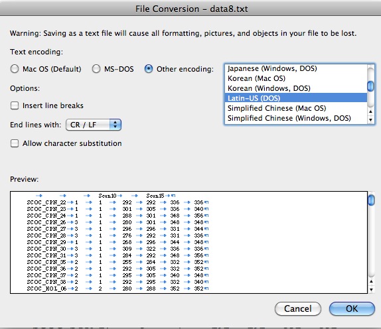Click the Cancel button

[298, 309]
